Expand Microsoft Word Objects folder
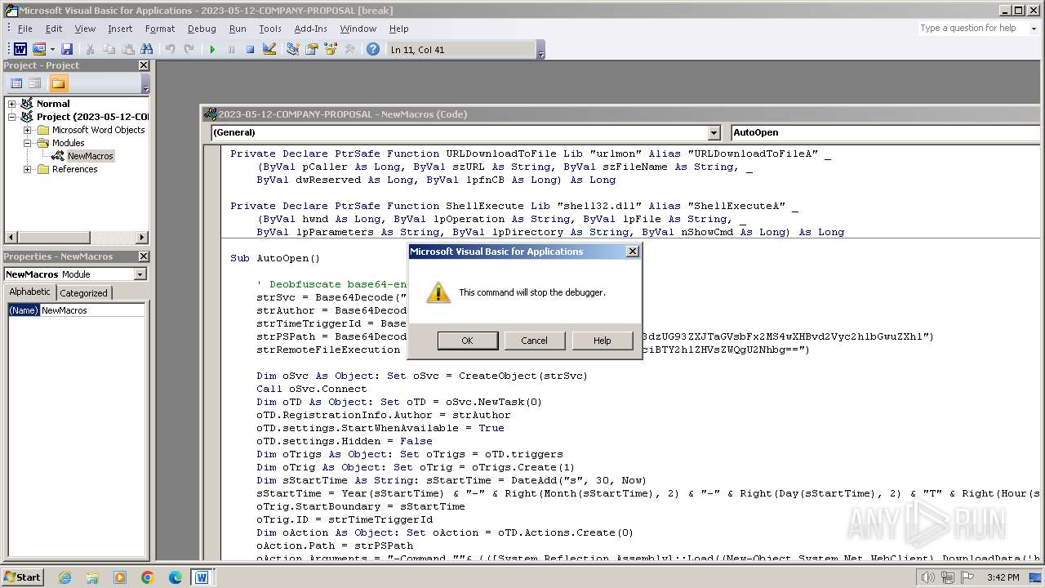Image resolution: width=1045 pixels, height=588 pixels. [28, 130]
